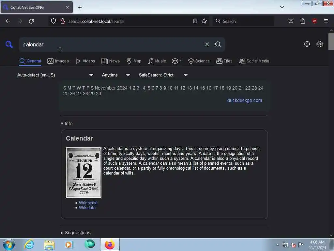Save page to Pocket

click(x=291, y=21)
